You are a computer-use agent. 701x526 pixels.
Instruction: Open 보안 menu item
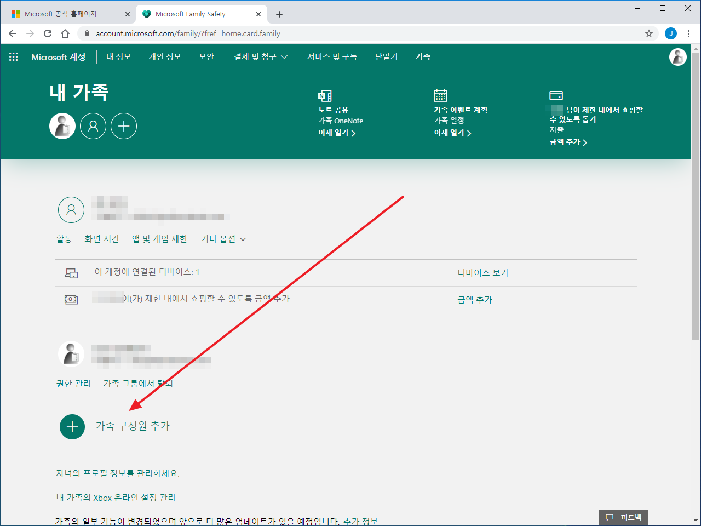coord(206,57)
